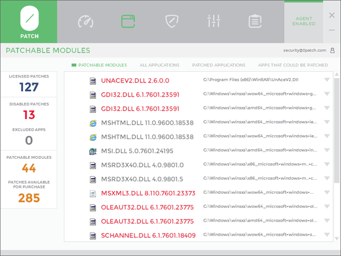Click the installer icon next to MSI.DLL

pos(93,151)
